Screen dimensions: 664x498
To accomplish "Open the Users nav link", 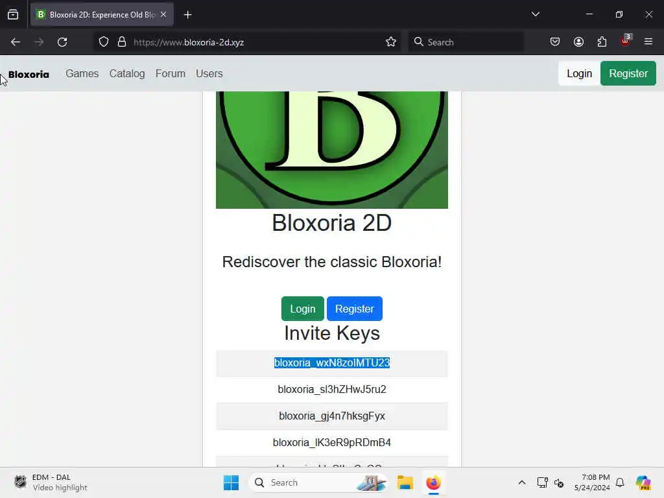I will coord(209,74).
